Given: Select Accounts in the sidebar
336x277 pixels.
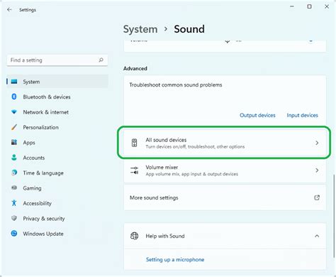Looking at the screenshot, I should click(x=34, y=158).
